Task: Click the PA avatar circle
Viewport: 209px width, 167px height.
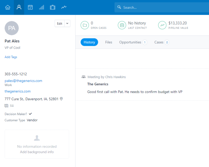Action: point(12,28)
